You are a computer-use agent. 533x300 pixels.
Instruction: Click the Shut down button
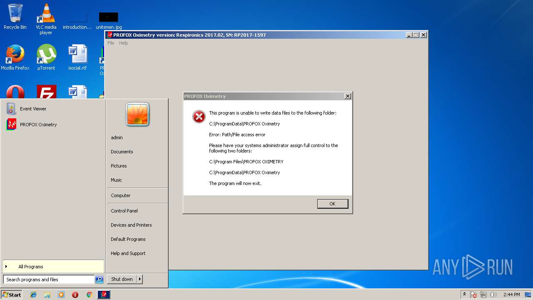click(x=122, y=279)
